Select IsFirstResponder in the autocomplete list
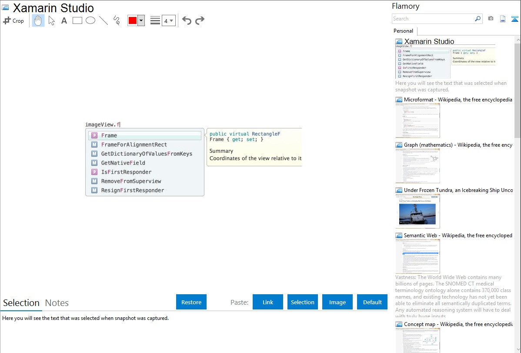Viewport: 521px width, 353px height. pyautogui.click(x=145, y=172)
